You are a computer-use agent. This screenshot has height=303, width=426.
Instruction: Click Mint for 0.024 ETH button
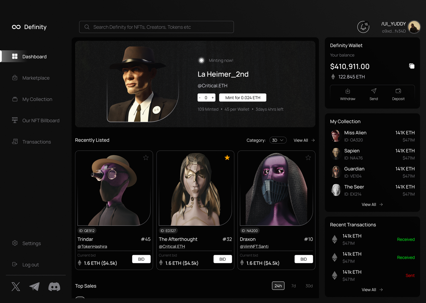243,98
